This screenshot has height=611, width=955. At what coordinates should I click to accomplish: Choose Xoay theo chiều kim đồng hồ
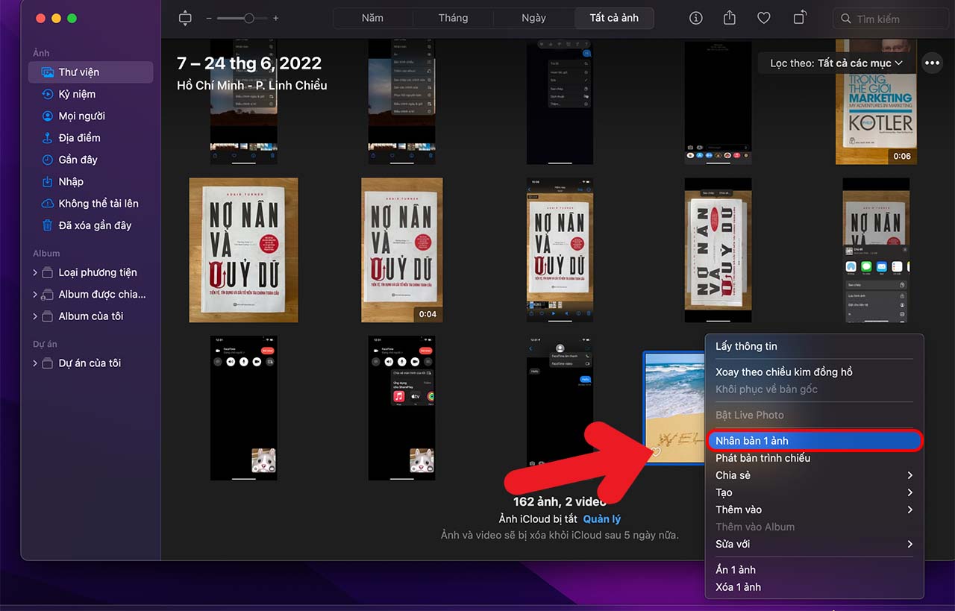coord(815,372)
